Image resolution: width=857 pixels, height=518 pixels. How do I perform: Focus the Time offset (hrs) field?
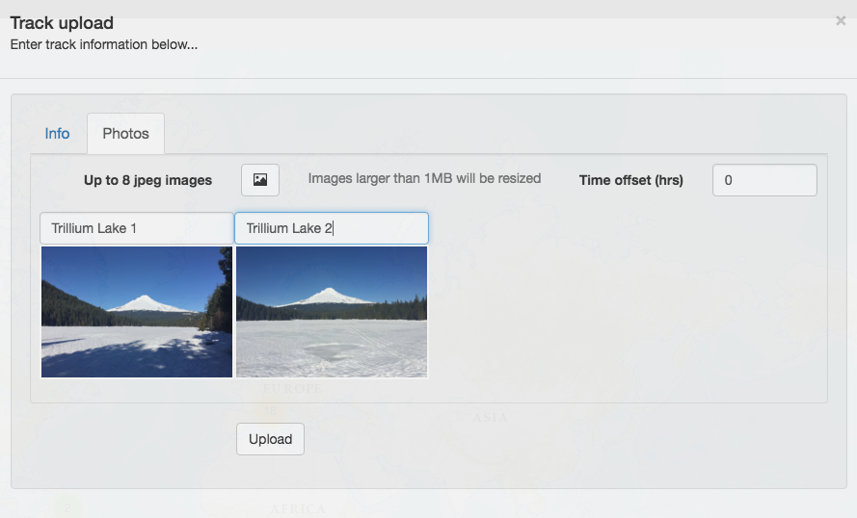pyautogui.click(x=764, y=180)
